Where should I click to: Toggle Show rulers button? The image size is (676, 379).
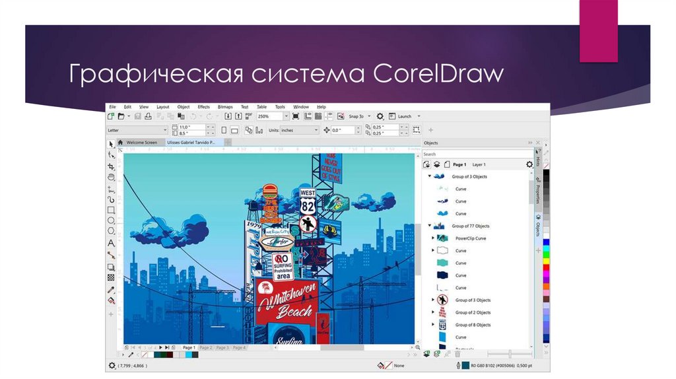point(308,116)
